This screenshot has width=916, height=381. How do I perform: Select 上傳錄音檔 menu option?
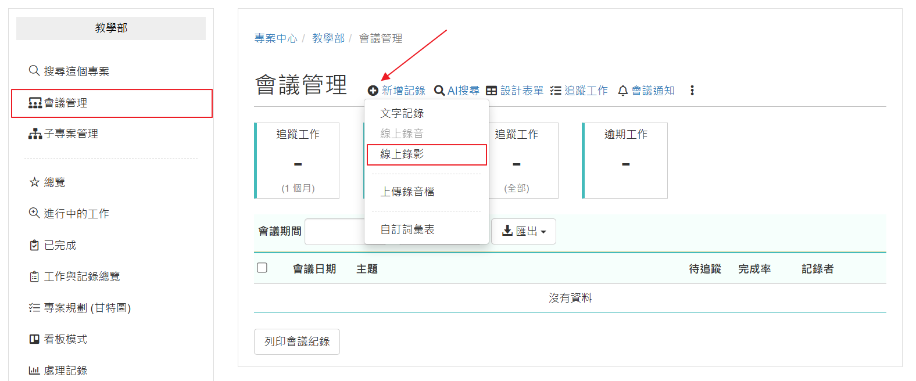click(407, 192)
